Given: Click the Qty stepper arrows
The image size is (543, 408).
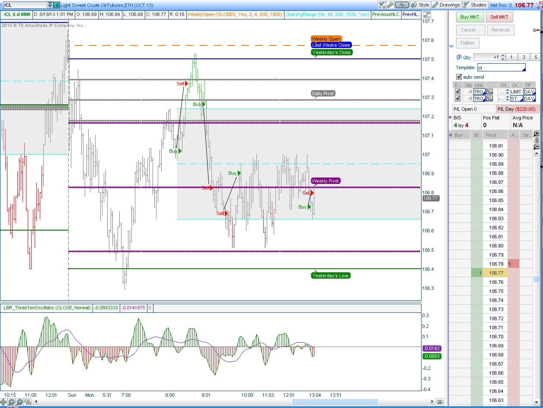Looking at the screenshot, I should click(502, 57).
